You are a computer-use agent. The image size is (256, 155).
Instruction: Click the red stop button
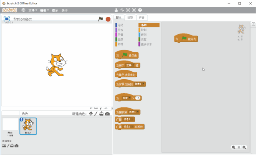(108, 19)
